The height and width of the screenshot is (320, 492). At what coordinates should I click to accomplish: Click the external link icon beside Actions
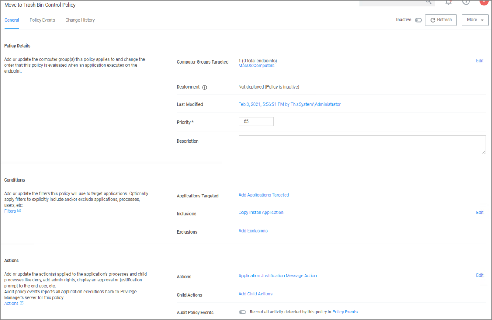[x=22, y=303]
